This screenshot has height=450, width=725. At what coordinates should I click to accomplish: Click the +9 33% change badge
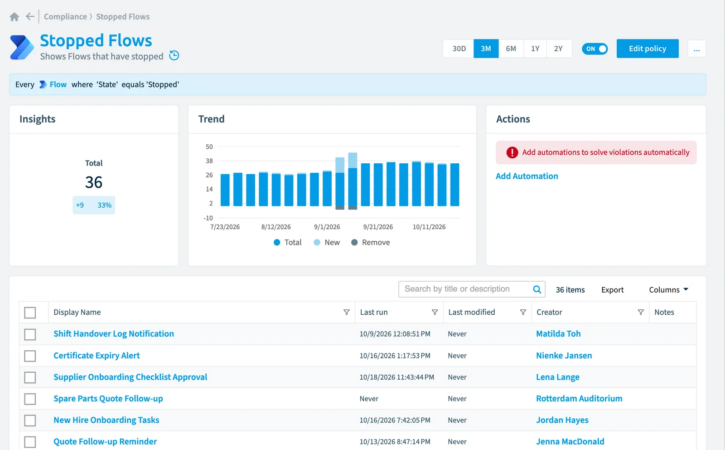pyautogui.click(x=94, y=205)
